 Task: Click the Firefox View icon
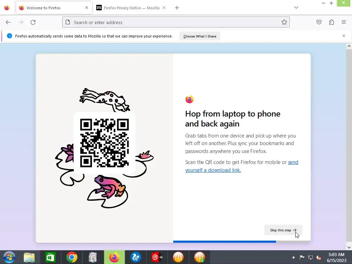pyautogui.click(x=7, y=8)
